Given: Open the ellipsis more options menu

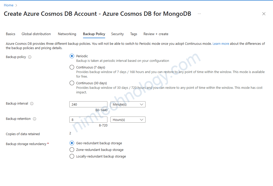Looking at the screenshot, I should [199, 14].
